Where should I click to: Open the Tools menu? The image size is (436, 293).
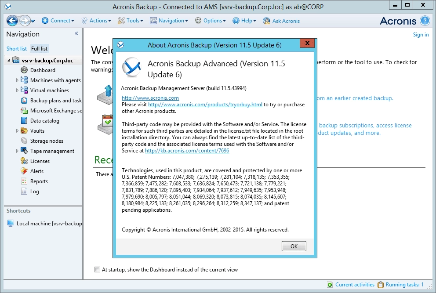pos(131,21)
